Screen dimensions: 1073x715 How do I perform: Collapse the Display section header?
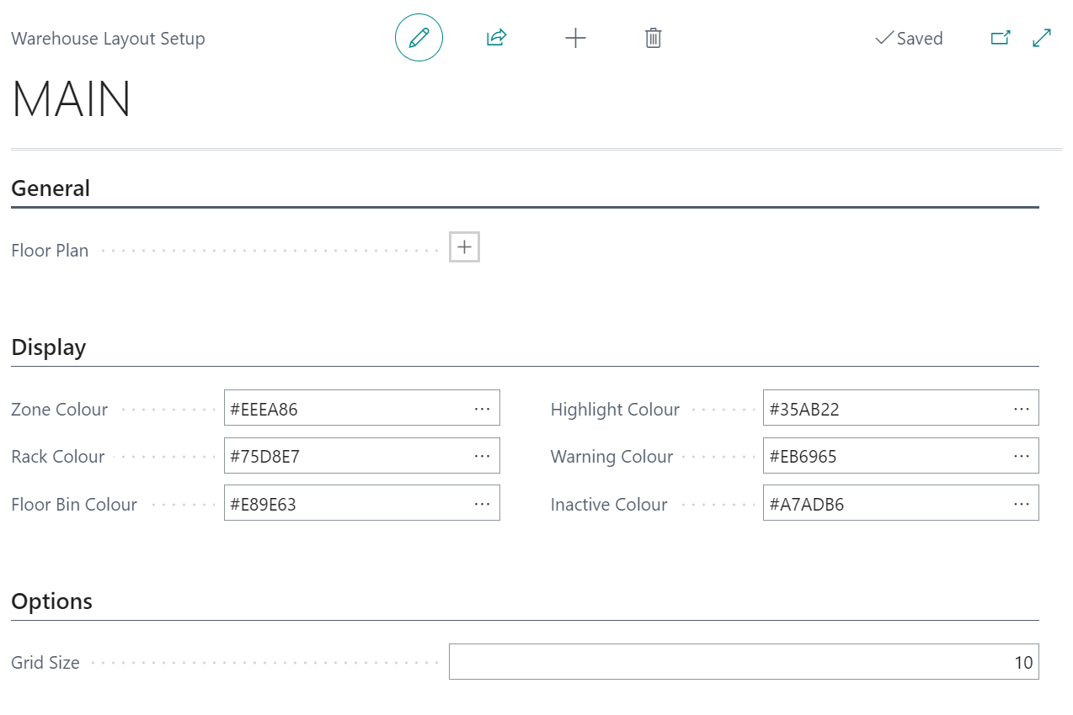click(x=49, y=347)
